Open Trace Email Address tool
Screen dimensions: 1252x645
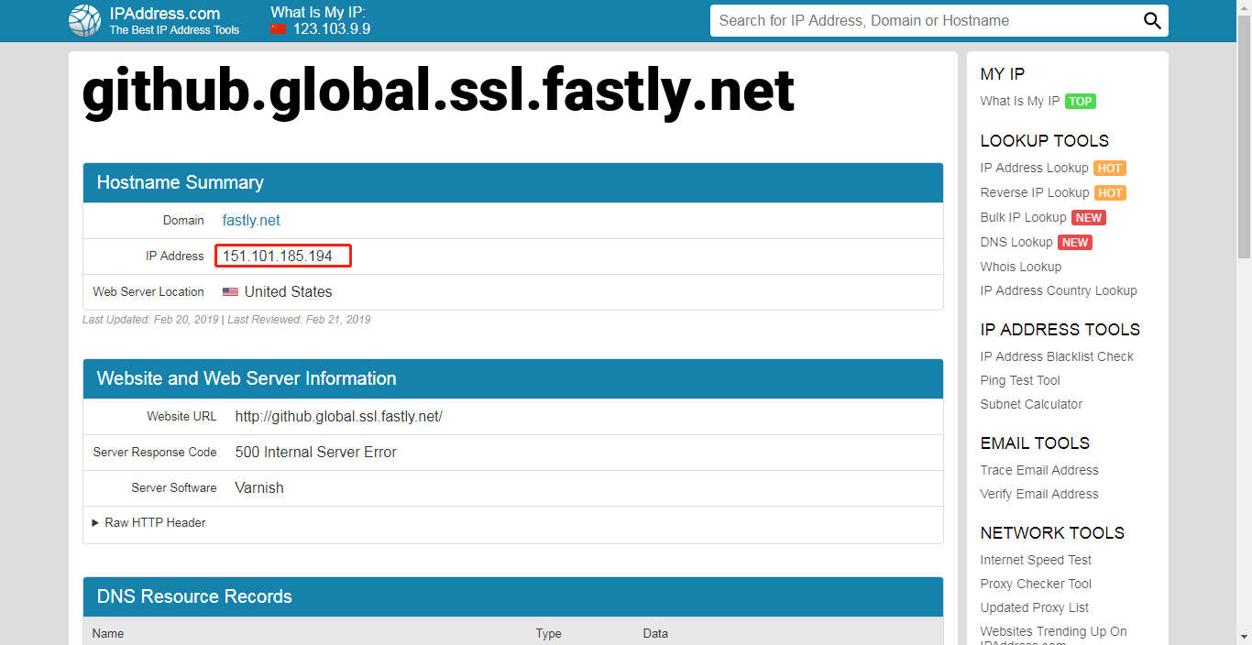tap(1039, 471)
